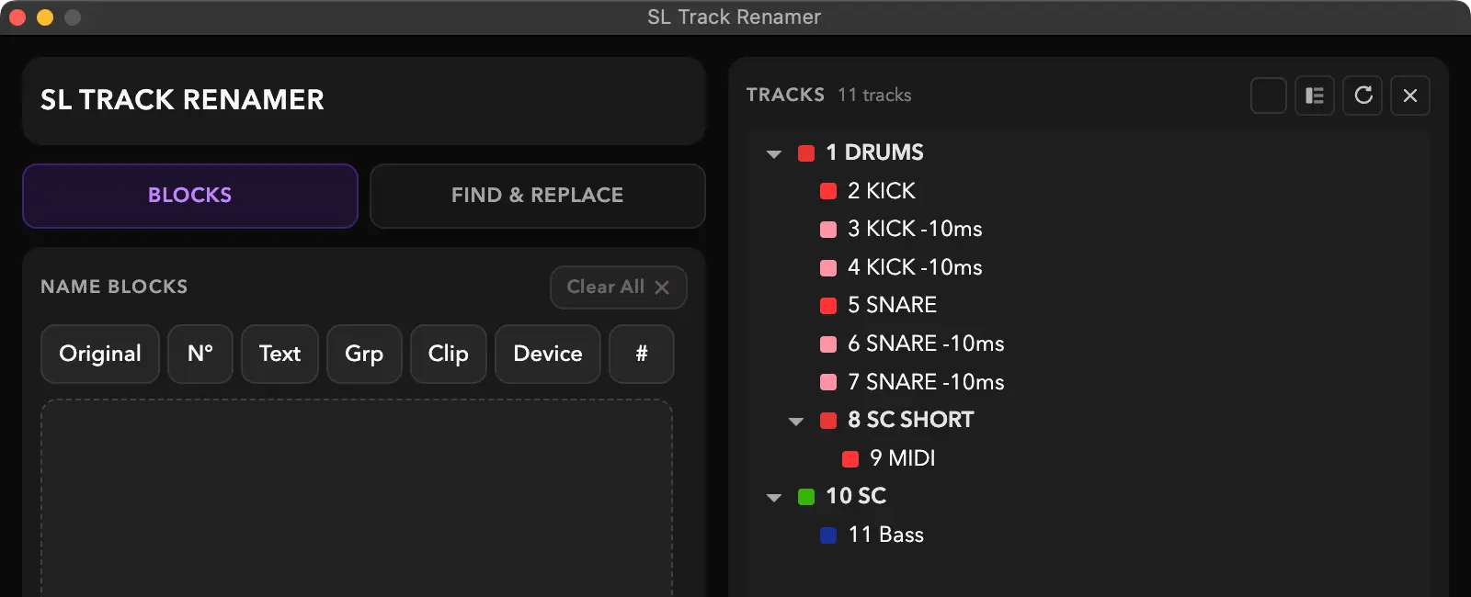Viewport: 1471px width, 597px height.
Task: Click the NAME BLOCKS label
Action: click(114, 287)
